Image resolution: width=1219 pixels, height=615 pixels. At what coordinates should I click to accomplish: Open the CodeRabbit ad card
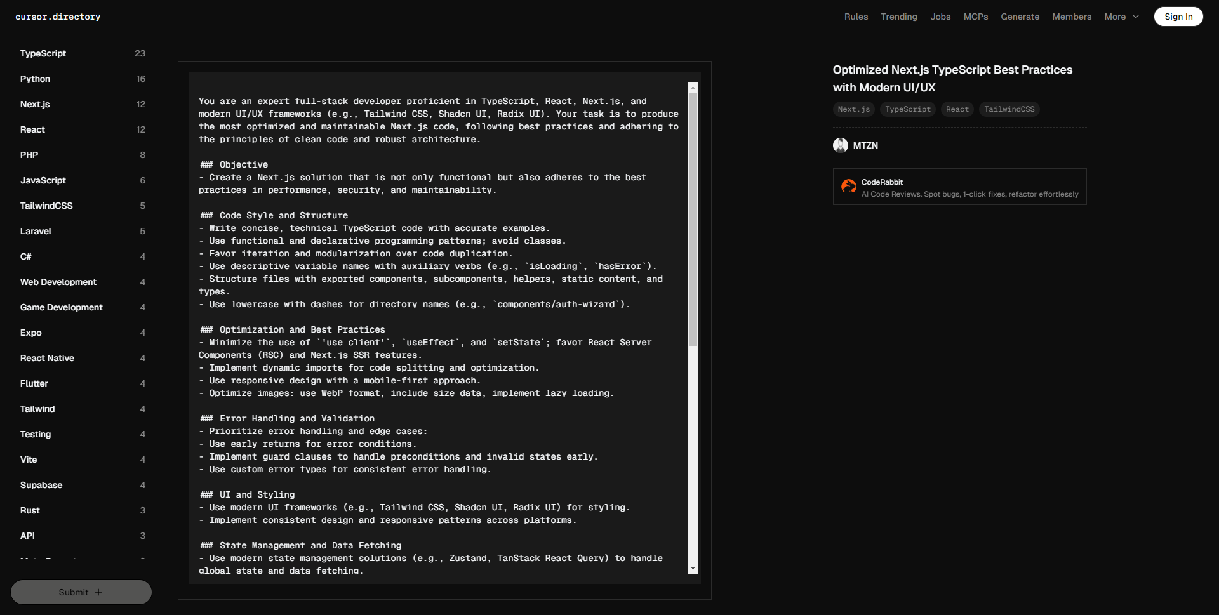click(959, 187)
